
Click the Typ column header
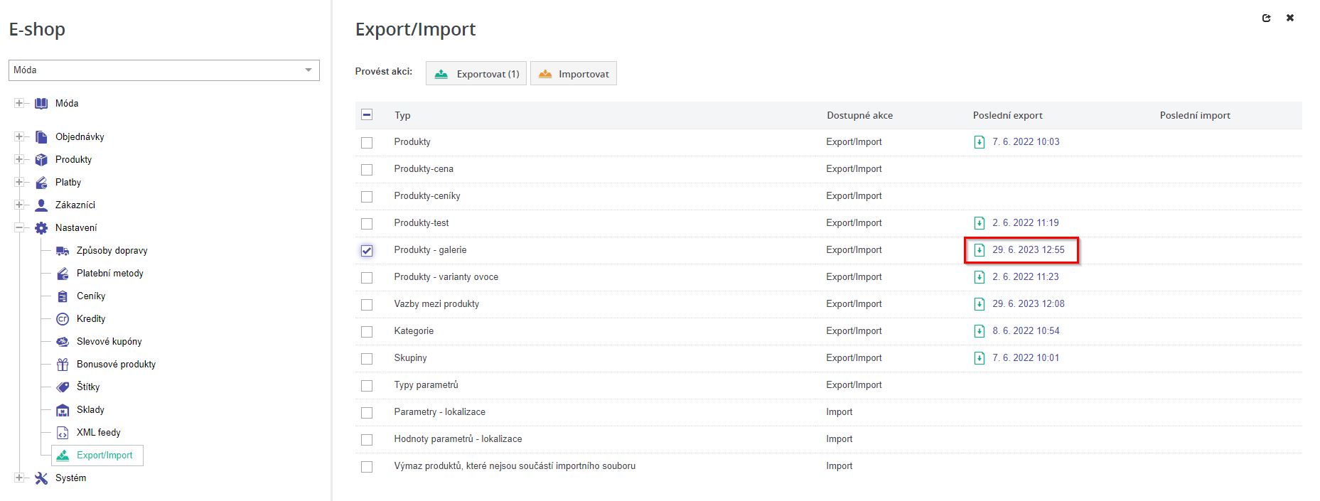pyautogui.click(x=402, y=116)
